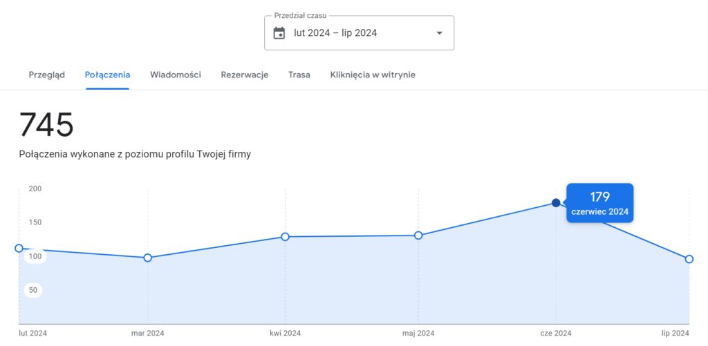Click the lut 2024 data point on chart
708x346 pixels.
(19, 248)
